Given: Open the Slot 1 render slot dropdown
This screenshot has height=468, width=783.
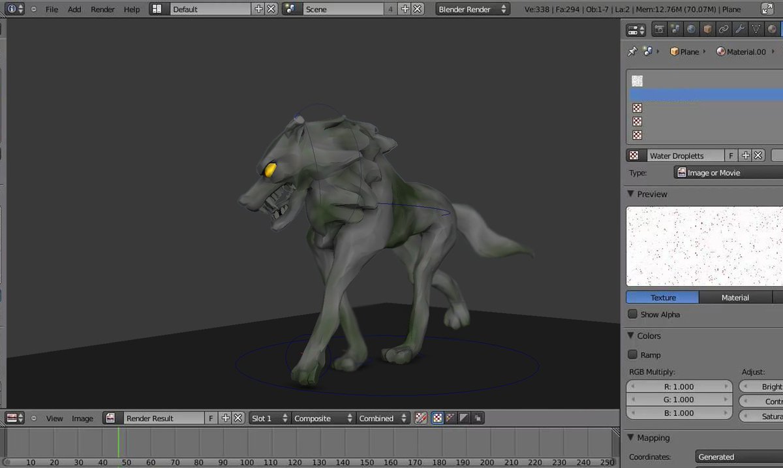Looking at the screenshot, I should [269, 418].
